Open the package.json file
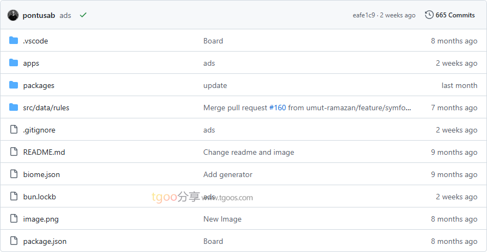This screenshot has height=252, width=487. (x=45, y=241)
